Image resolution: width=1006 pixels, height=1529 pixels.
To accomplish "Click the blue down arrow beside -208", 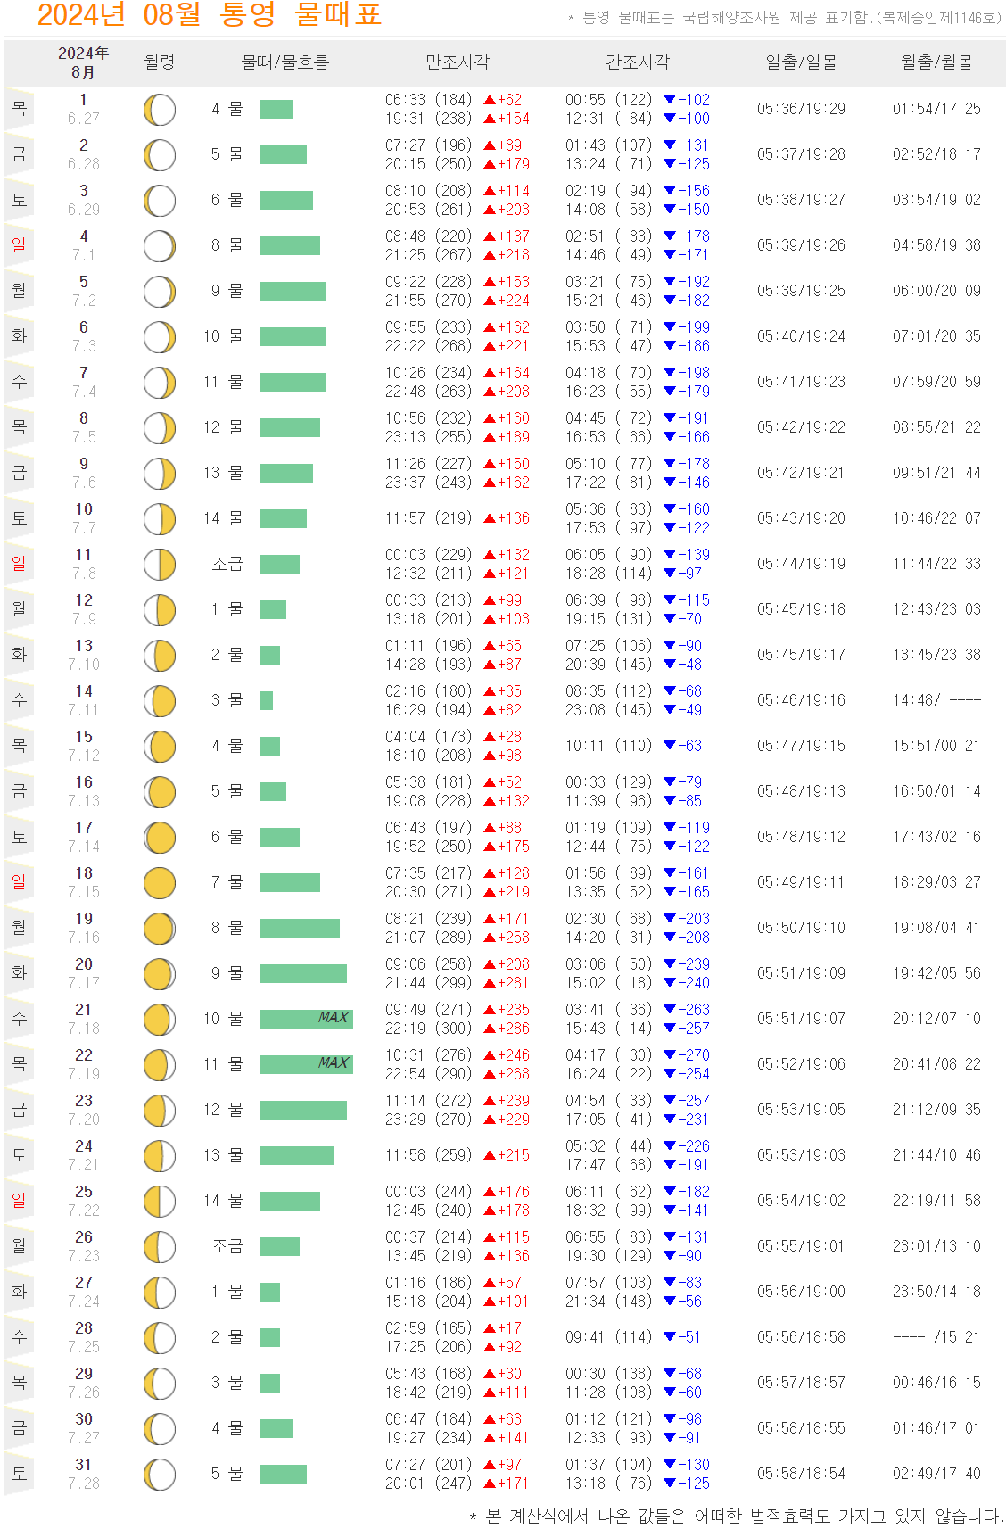I will [670, 938].
